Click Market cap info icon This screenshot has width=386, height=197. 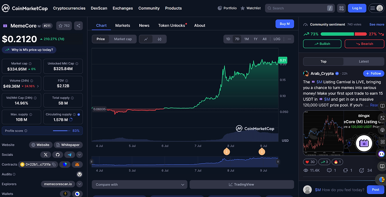point(30,64)
